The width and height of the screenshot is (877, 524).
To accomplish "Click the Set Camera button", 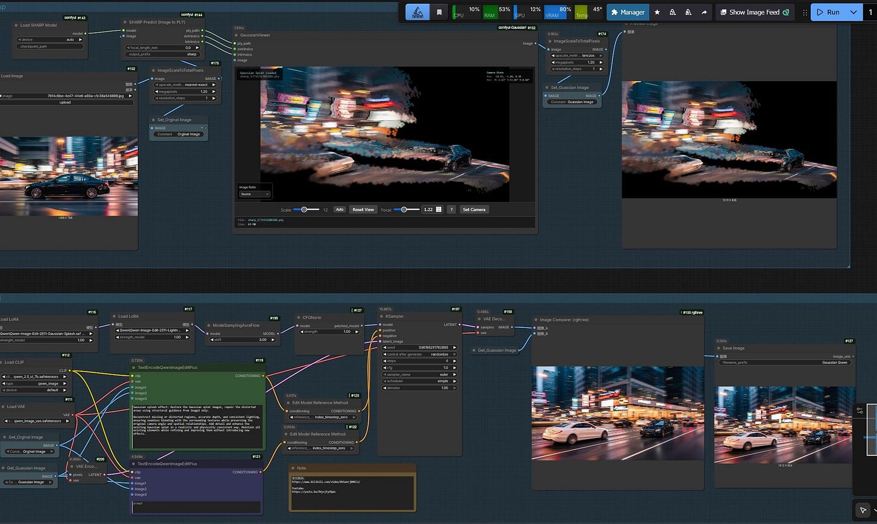I will tap(474, 209).
